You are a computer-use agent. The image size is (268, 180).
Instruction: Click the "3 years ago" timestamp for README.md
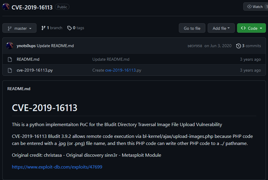pos(250,60)
